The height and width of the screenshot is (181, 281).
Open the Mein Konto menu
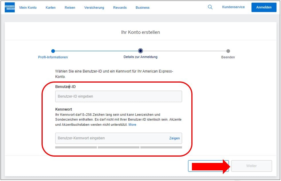[28, 7]
